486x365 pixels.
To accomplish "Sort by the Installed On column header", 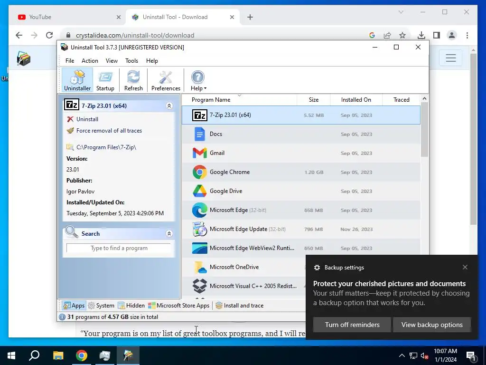I will point(356,100).
